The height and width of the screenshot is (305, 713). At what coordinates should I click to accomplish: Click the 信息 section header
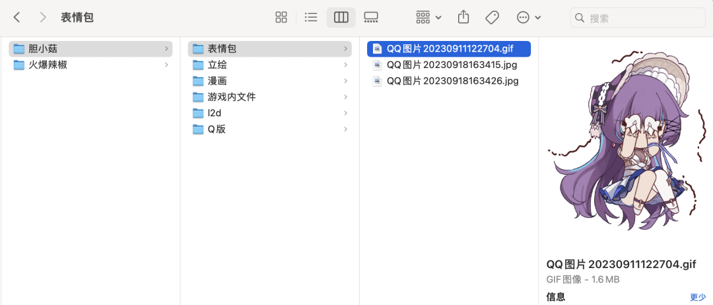[556, 297]
